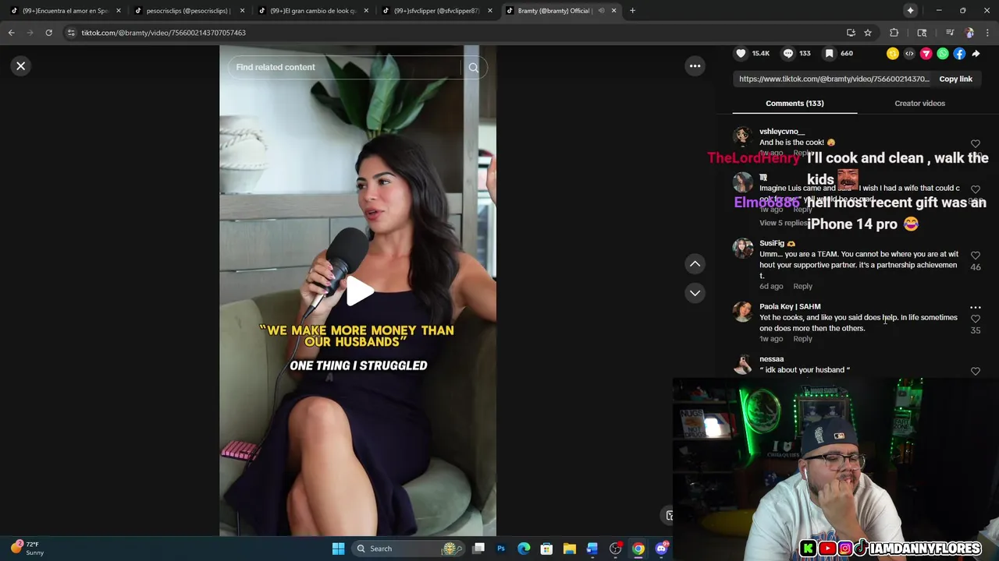
Task: Open Microsoft Edge from the taskbar
Action: [x=524, y=549]
